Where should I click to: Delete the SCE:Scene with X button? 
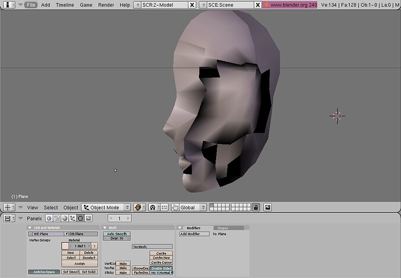click(x=258, y=5)
